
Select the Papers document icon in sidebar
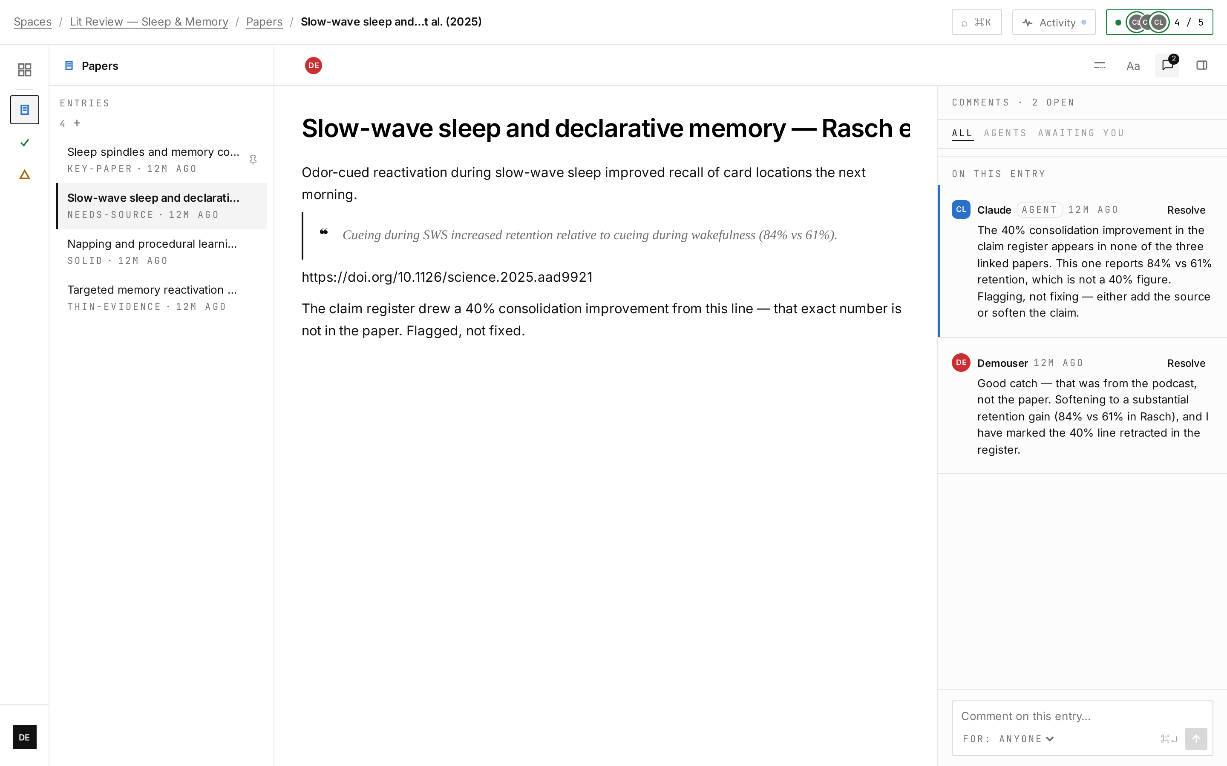click(x=24, y=110)
